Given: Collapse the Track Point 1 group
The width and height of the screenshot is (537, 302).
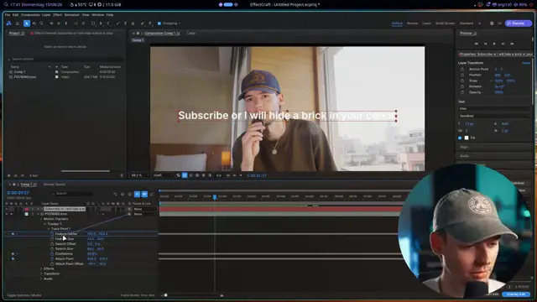Looking at the screenshot, I should [x=49, y=229].
